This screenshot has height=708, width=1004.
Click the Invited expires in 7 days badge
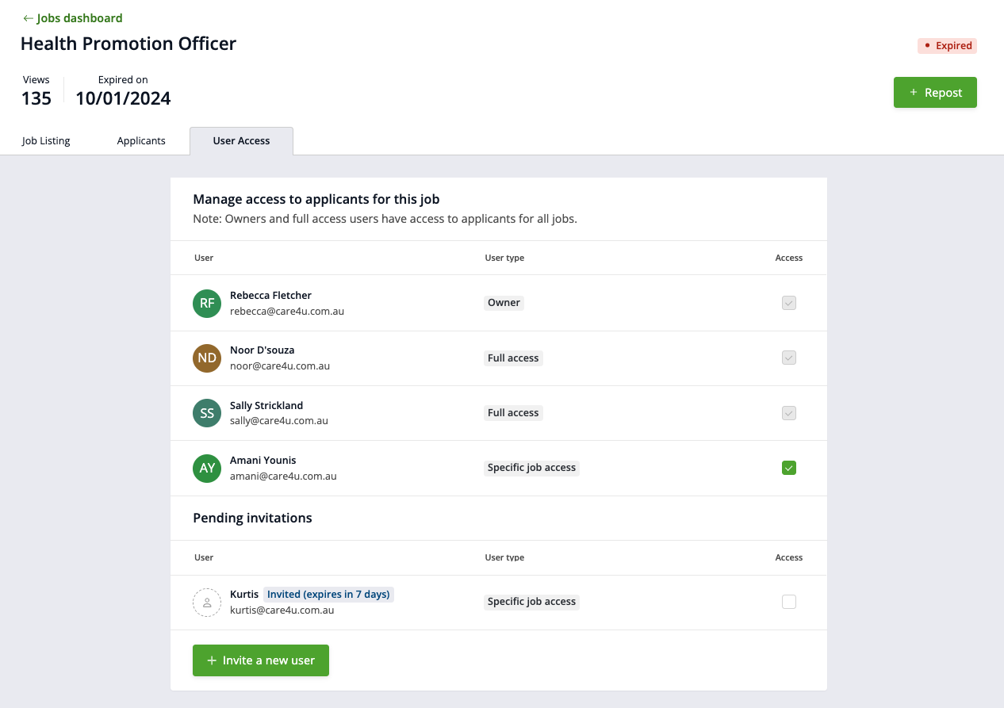tap(328, 594)
